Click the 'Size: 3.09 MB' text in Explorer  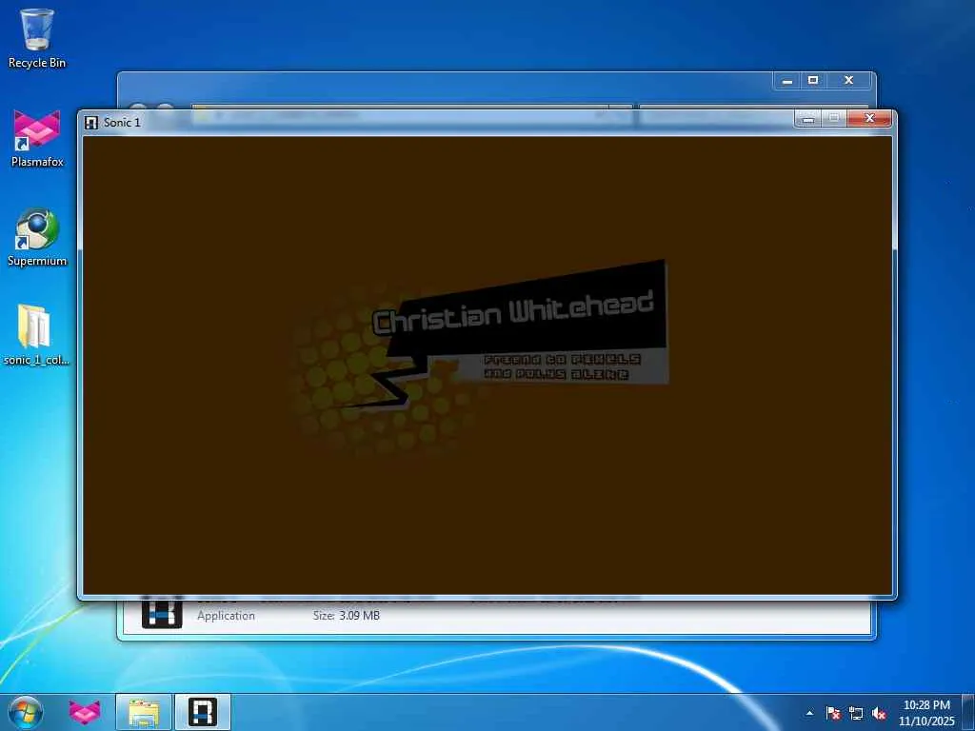point(347,616)
